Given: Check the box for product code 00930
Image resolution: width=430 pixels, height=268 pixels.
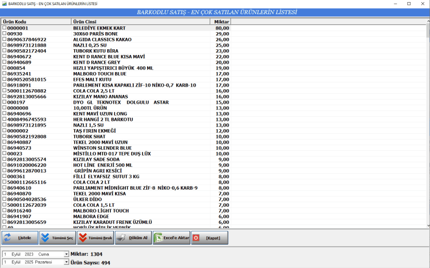Looking at the screenshot, I should [4, 34].
